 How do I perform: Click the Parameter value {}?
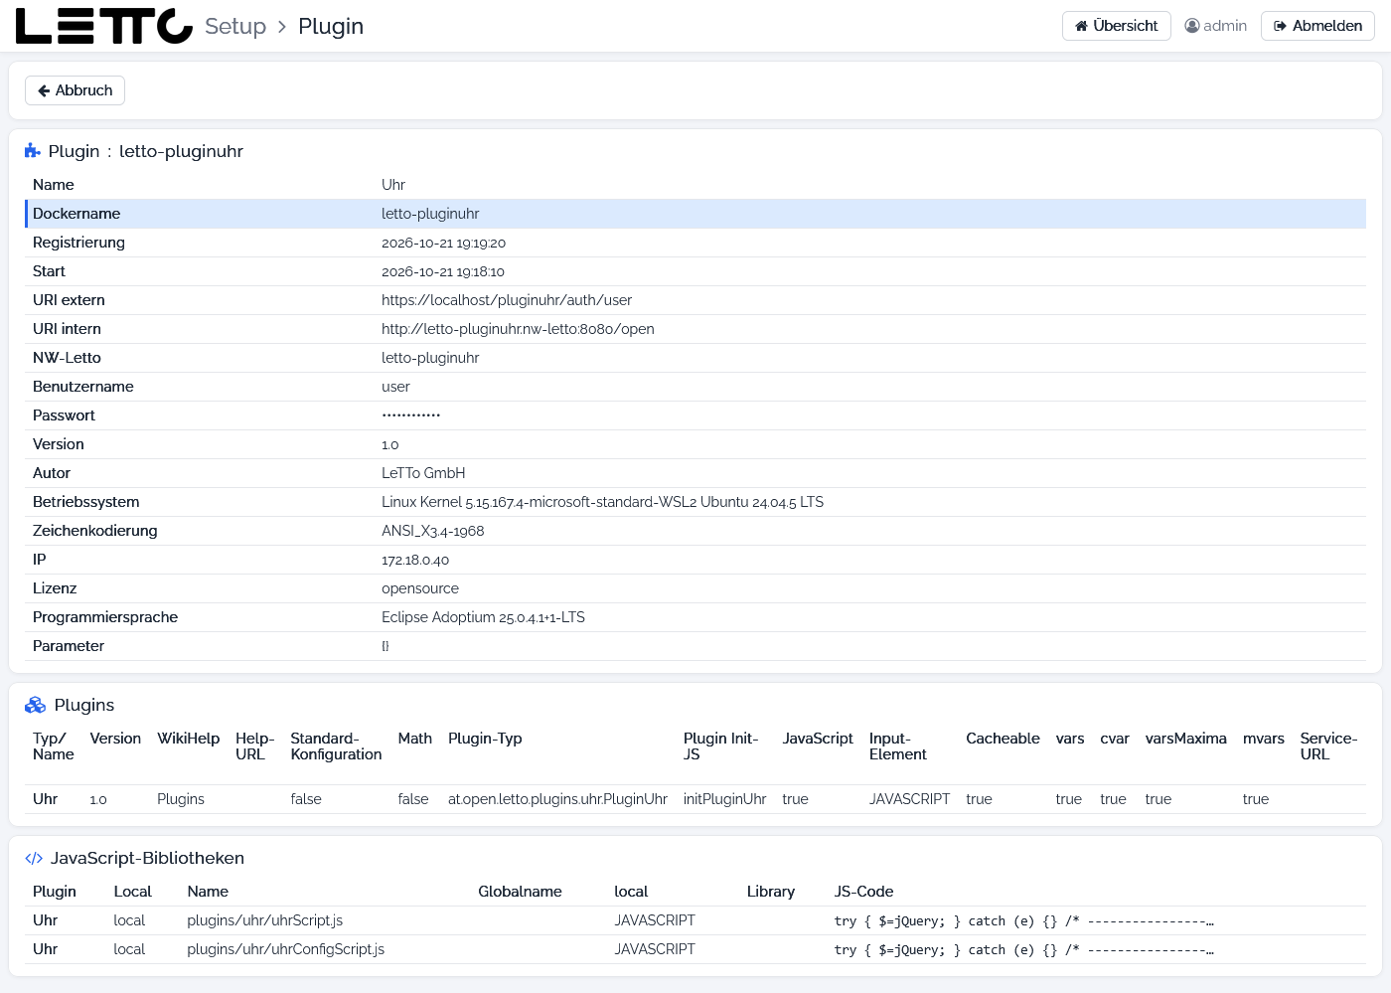[386, 646]
